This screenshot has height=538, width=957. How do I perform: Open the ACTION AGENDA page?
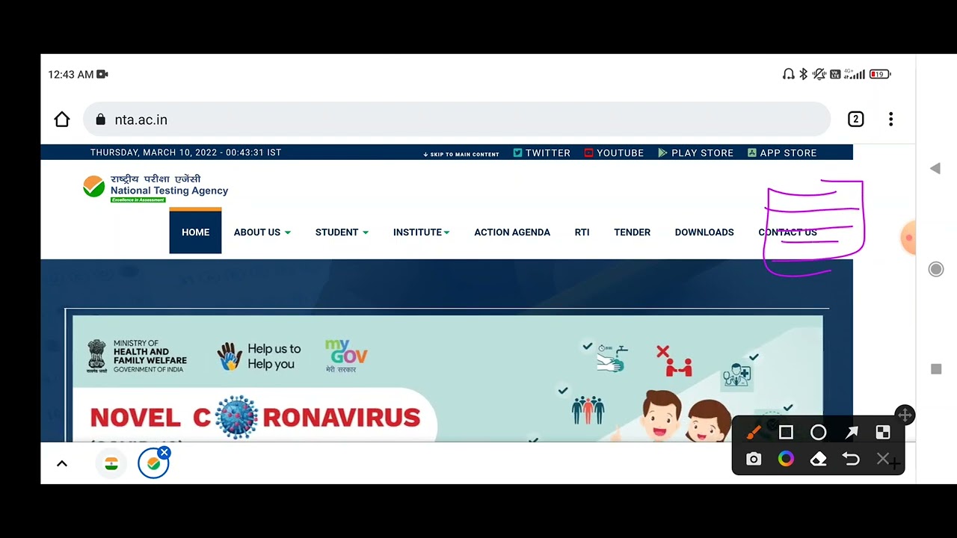coord(512,232)
